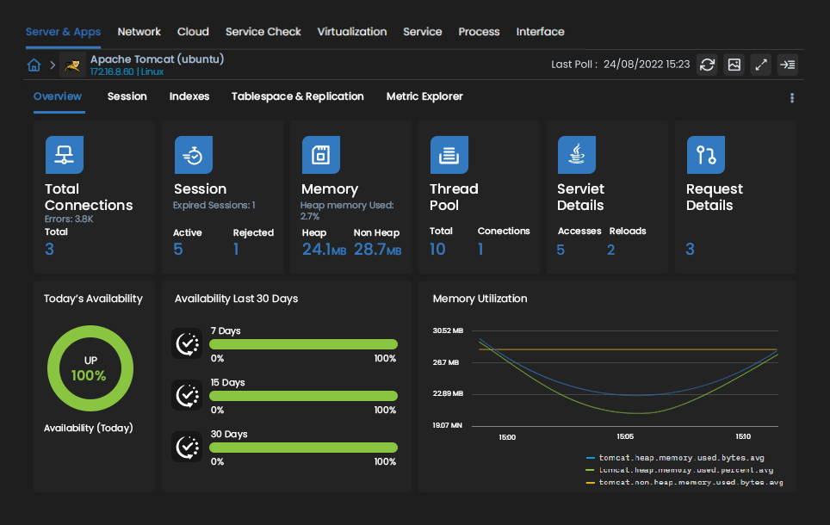830x525 pixels.
Task: Expand dashboard to fullscreen view
Action: 760,65
